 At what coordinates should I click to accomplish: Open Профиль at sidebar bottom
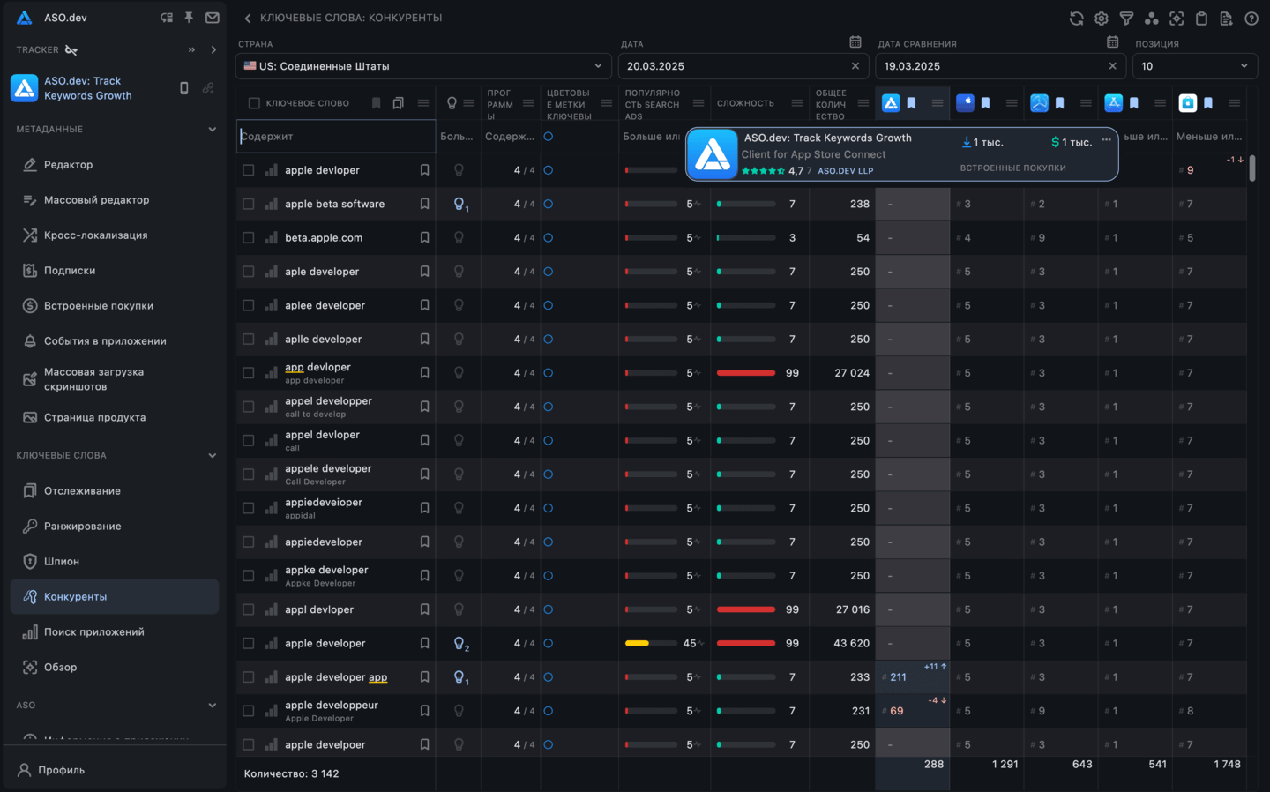[61, 770]
